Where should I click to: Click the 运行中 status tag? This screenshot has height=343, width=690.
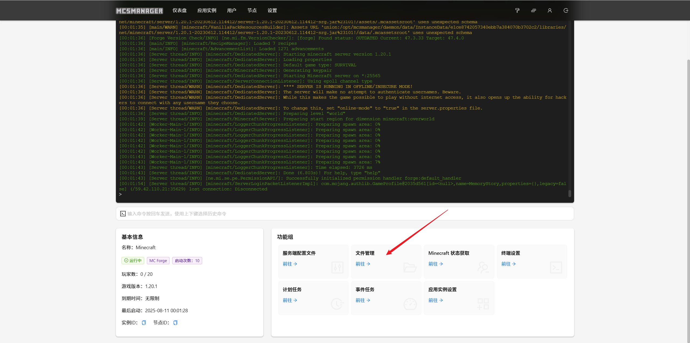point(133,260)
